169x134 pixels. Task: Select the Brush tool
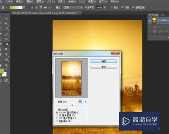point(6,34)
